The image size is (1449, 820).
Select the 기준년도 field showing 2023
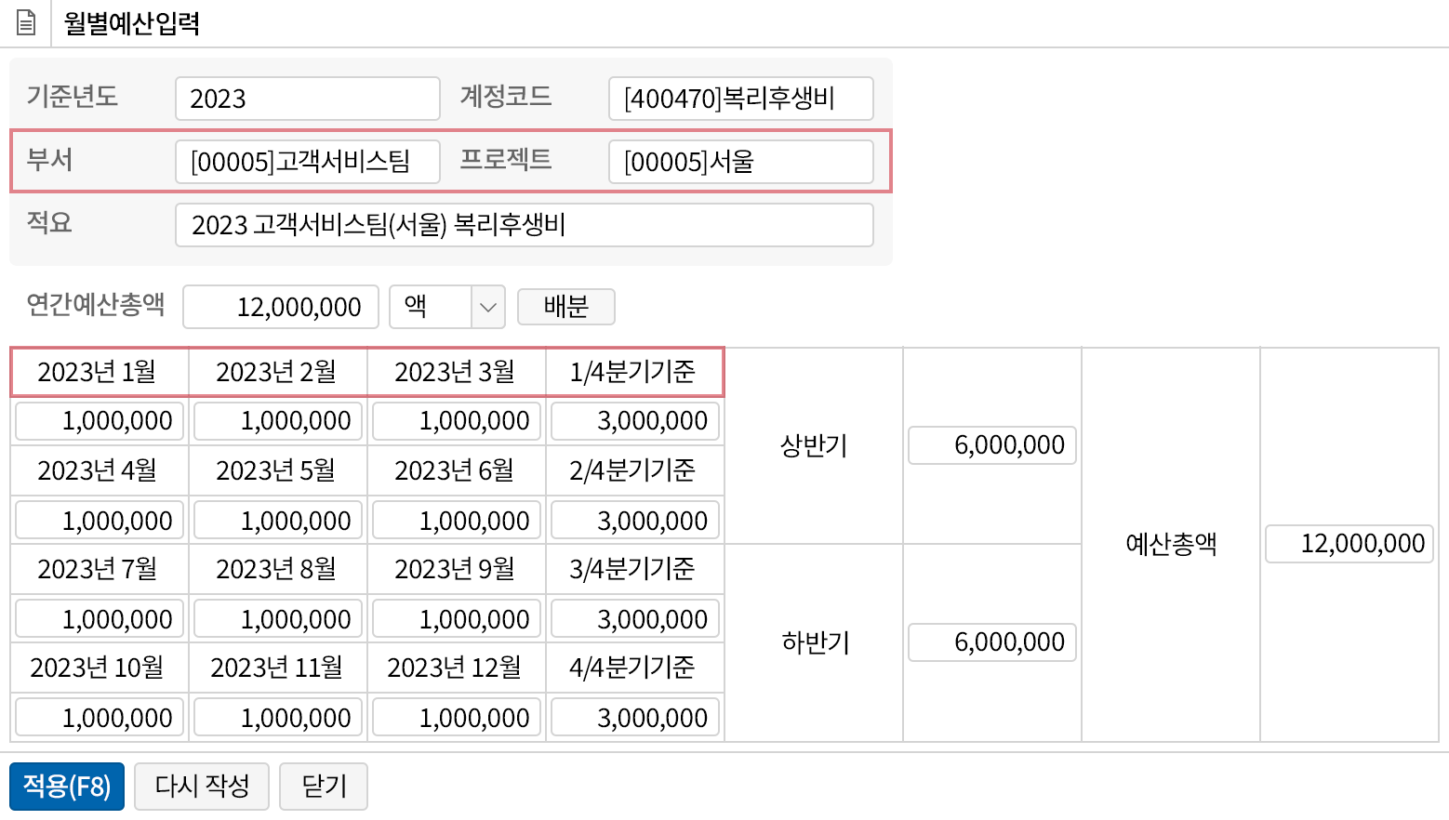307,98
